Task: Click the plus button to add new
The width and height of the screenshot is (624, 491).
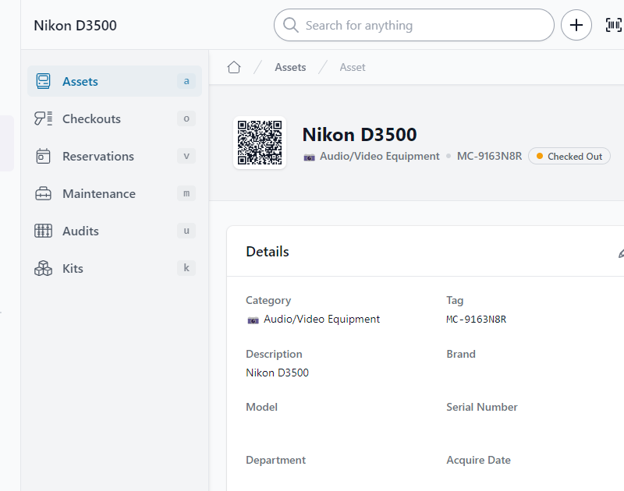Action: tap(576, 25)
